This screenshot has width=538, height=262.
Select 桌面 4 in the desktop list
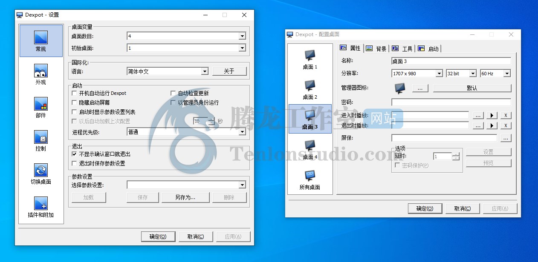pyautogui.click(x=310, y=149)
